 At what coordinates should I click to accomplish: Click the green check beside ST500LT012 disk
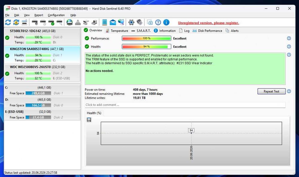pyautogui.click(x=7, y=38)
